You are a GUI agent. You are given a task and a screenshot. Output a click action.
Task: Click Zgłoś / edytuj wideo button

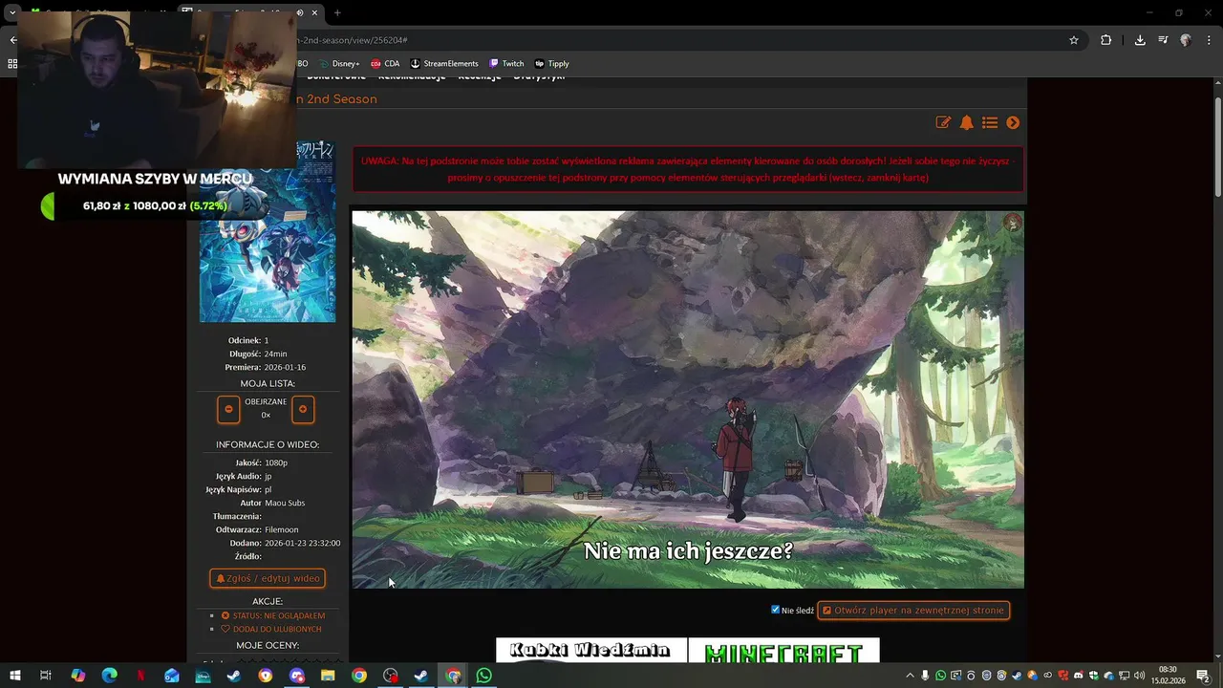pos(268,578)
